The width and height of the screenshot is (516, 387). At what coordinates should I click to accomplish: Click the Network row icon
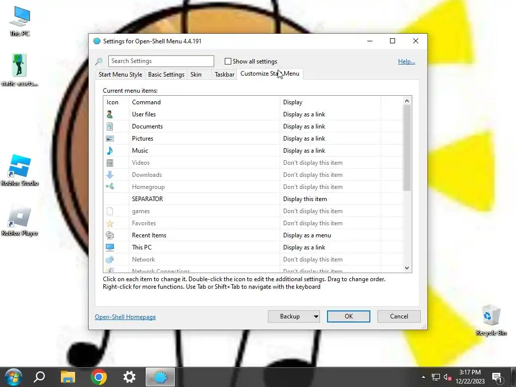(x=110, y=260)
